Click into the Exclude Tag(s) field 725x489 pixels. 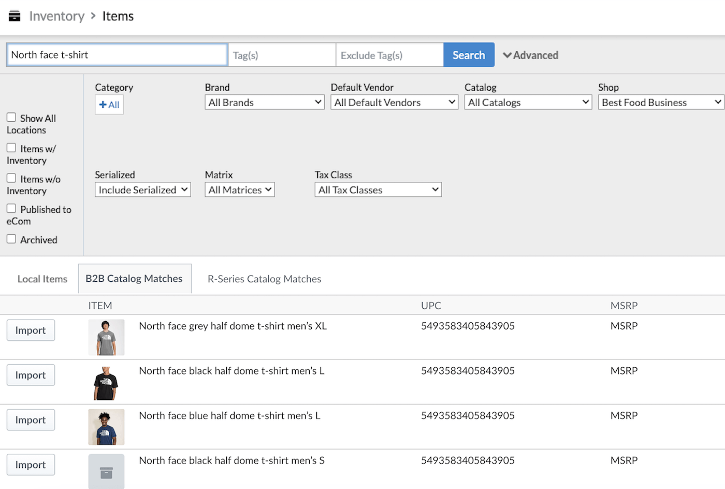(389, 55)
